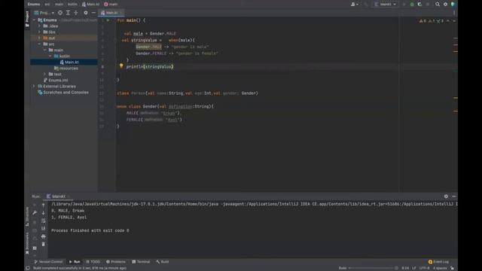The width and height of the screenshot is (482, 271).
Task: Open Project panel gear options
Action: click(x=86, y=13)
